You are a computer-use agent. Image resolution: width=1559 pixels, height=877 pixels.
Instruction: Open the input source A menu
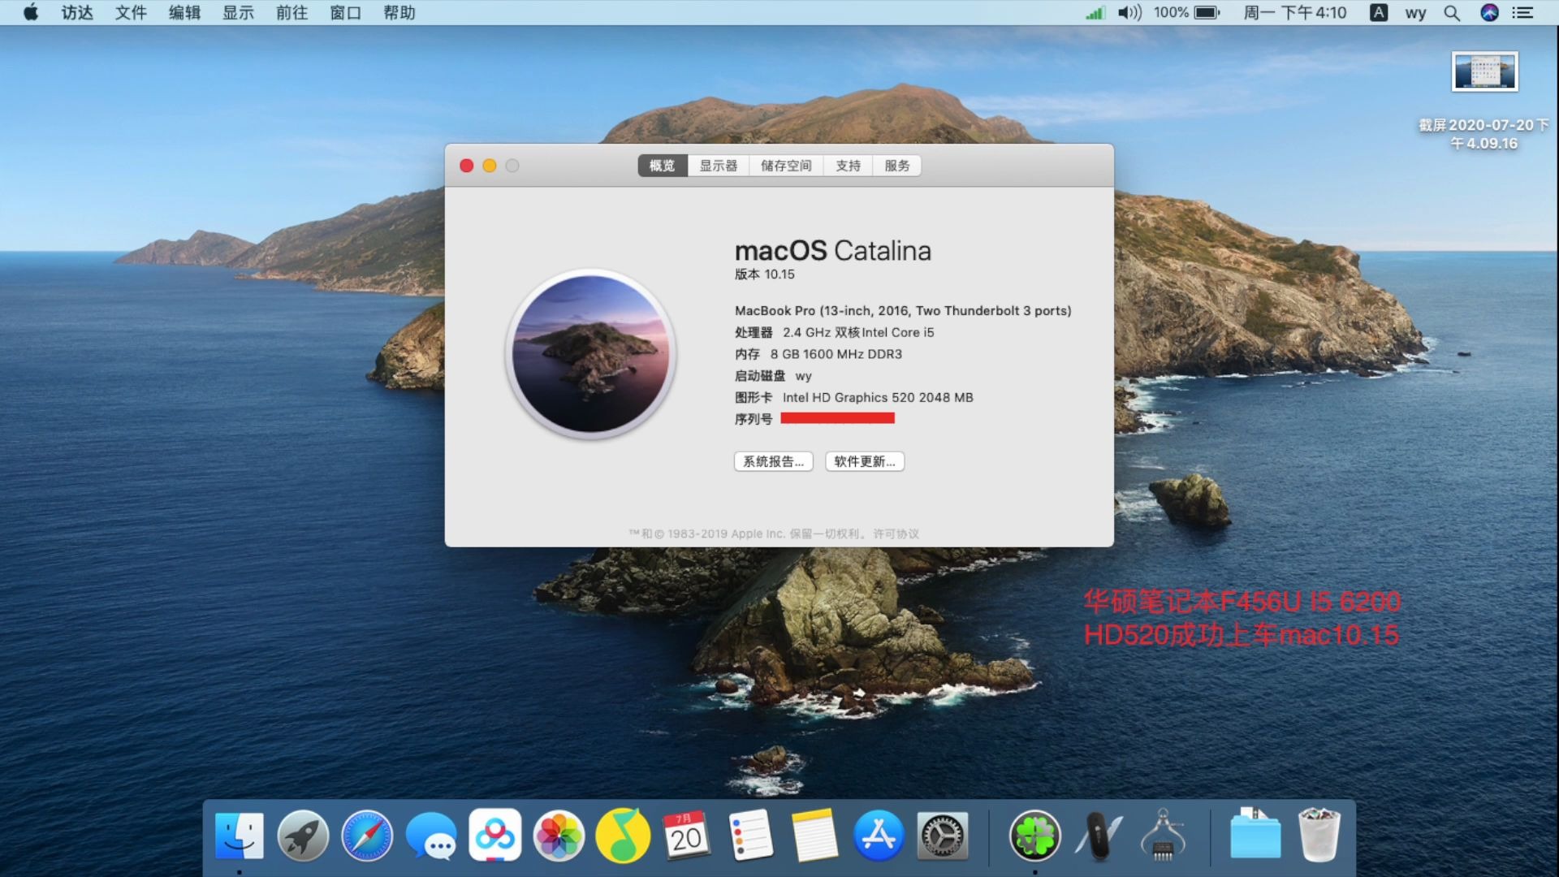[x=1379, y=12]
